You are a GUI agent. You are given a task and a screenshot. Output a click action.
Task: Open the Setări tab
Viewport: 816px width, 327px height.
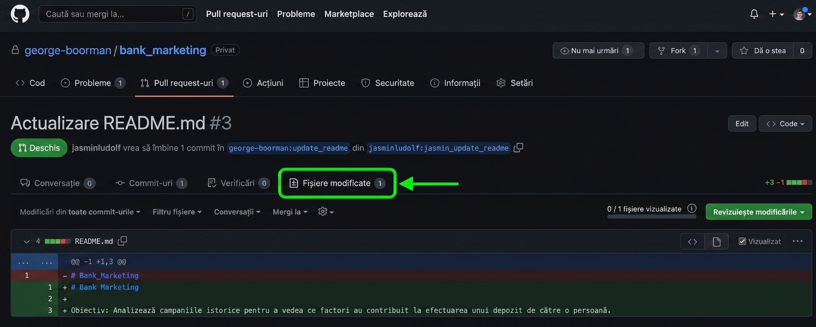514,83
